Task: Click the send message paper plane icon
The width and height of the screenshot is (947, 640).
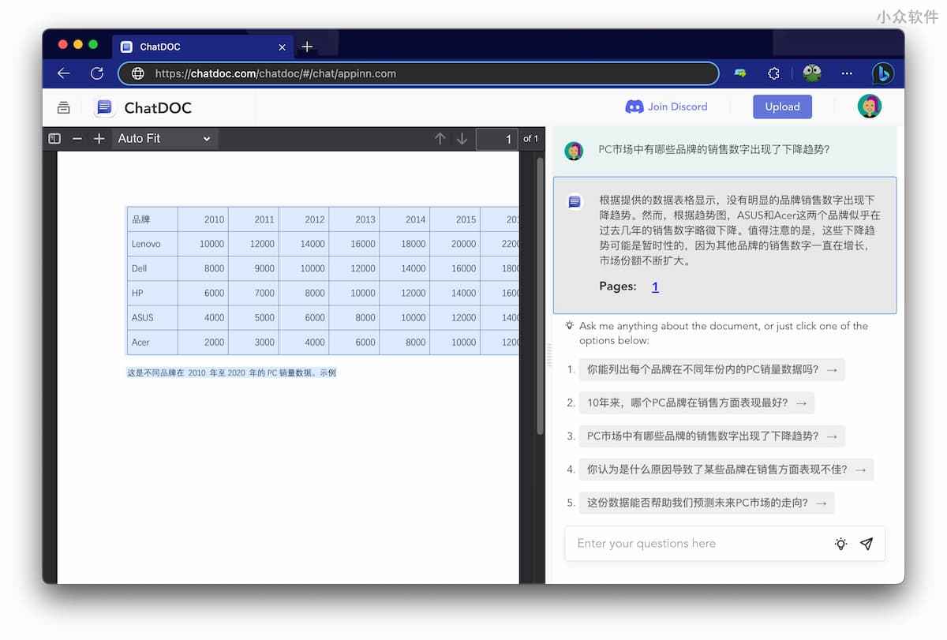Action: coord(867,544)
